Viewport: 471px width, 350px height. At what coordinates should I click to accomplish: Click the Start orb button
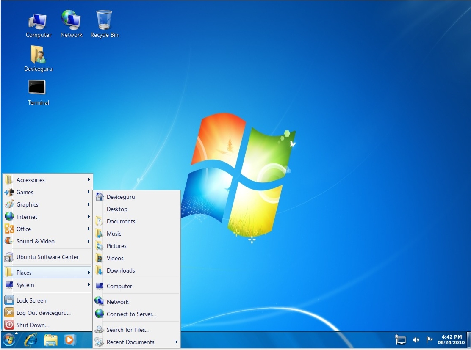(9, 340)
